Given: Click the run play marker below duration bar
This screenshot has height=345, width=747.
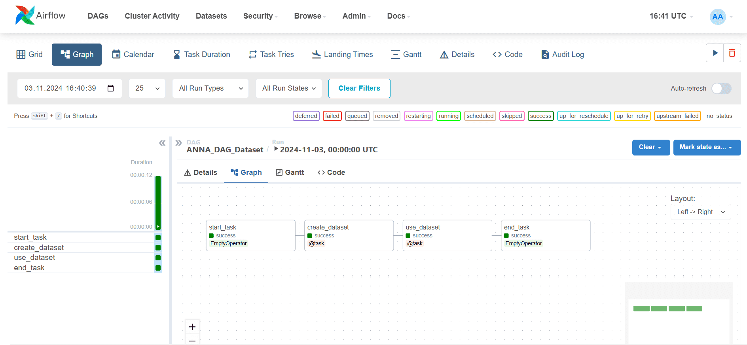Looking at the screenshot, I should [x=158, y=227].
